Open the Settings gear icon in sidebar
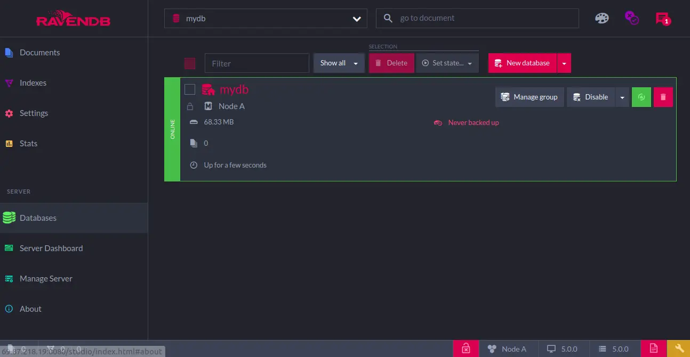Viewport: 690px width, 357px height. tap(9, 113)
